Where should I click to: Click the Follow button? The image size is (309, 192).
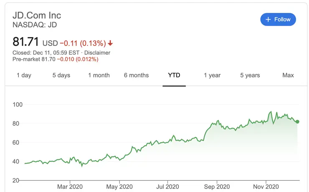[x=278, y=20]
